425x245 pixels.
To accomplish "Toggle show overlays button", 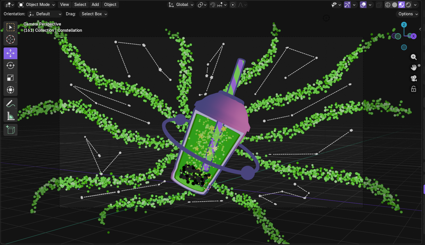I will [363, 5].
